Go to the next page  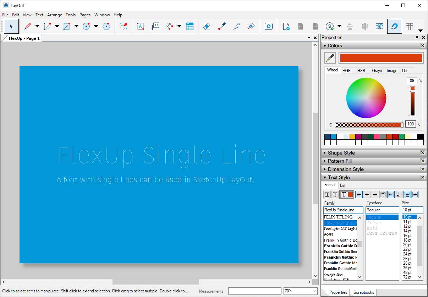click(315, 26)
